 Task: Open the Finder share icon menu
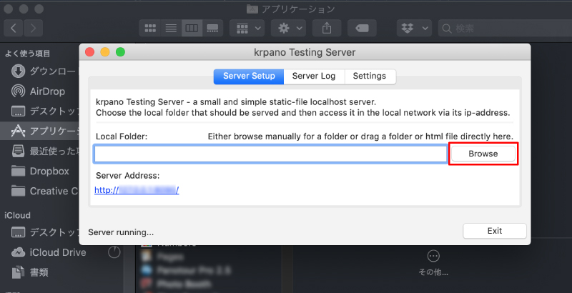point(327,29)
